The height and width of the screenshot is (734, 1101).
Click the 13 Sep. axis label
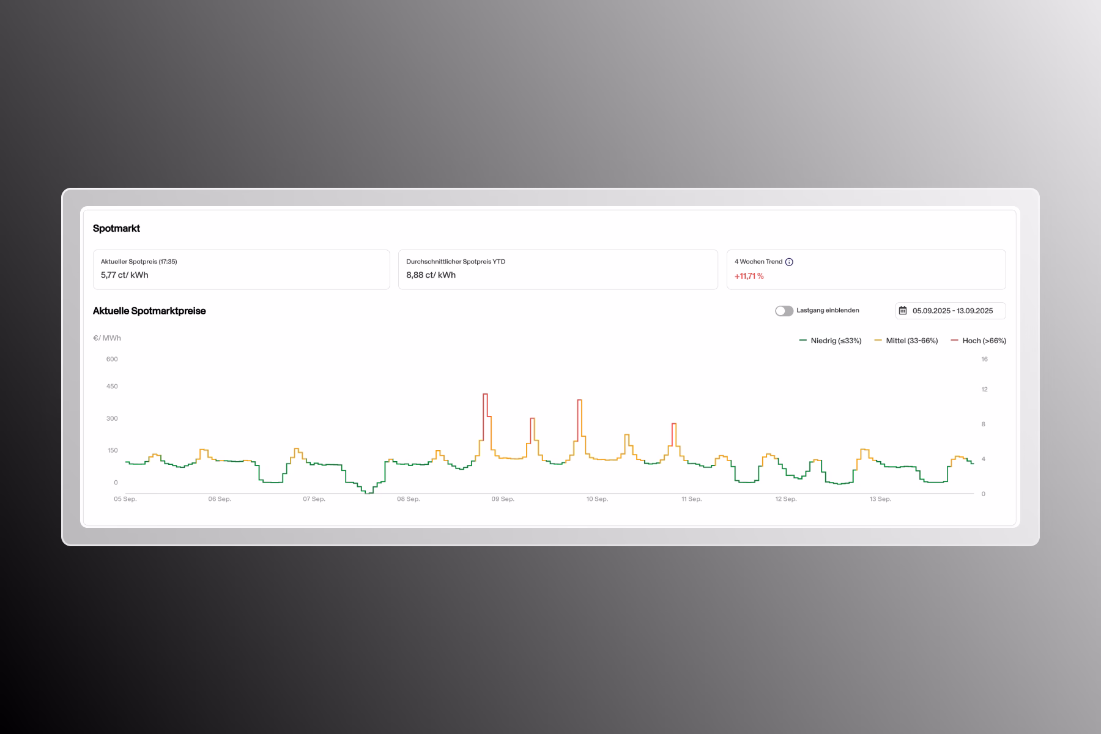[880, 499]
